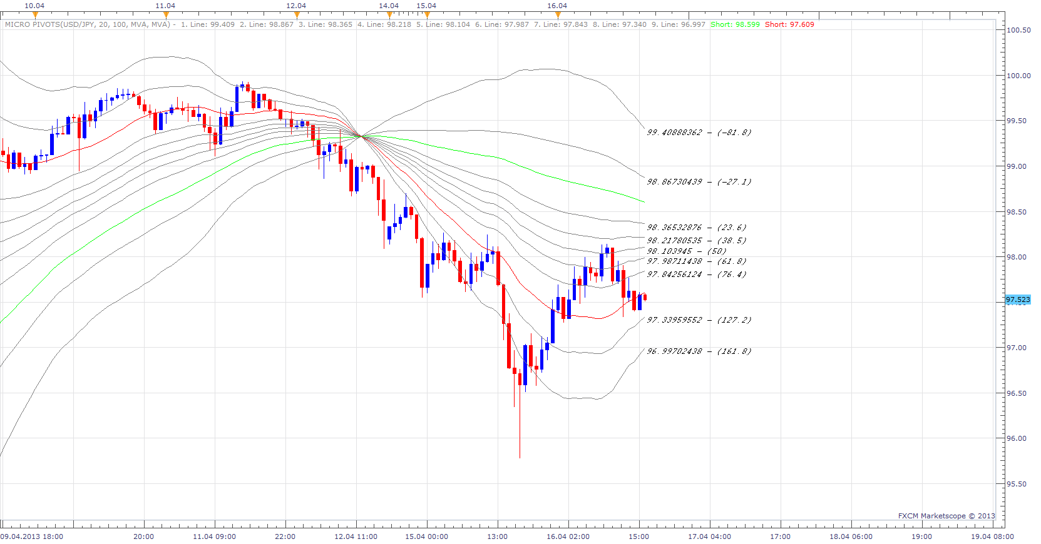Click time axis label '19:00'
Viewport: 1041px width, 544px height.
coord(922,536)
